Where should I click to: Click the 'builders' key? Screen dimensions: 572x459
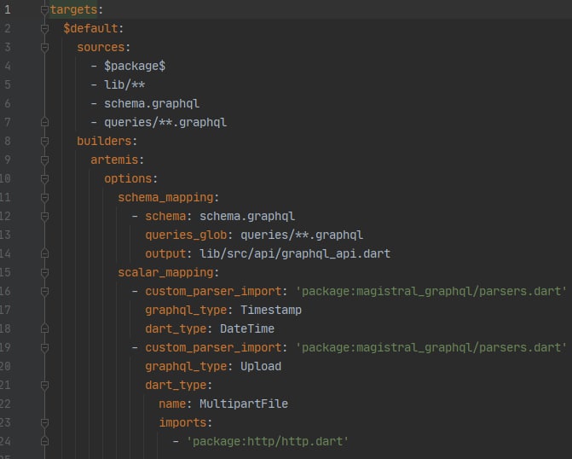104,142
